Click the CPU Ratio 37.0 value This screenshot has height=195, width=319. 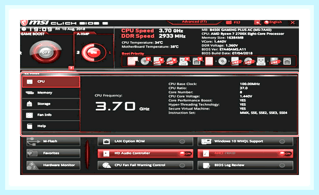pos(243,88)
